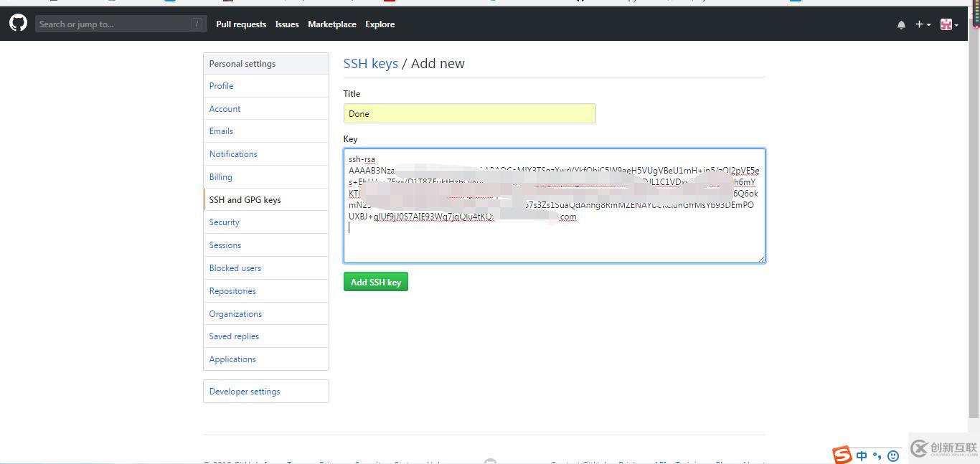Follow the SSH keys breadcrumb link
980x464 pixels.
370,63
